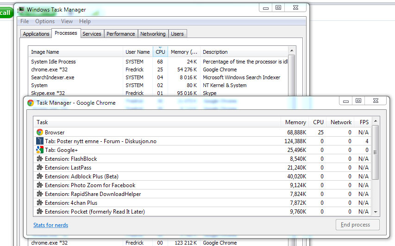Select Extension: RapidShare DownloadHelper row
The height and width of the screenshot is (246, 395).
click(x=203, y=194)
